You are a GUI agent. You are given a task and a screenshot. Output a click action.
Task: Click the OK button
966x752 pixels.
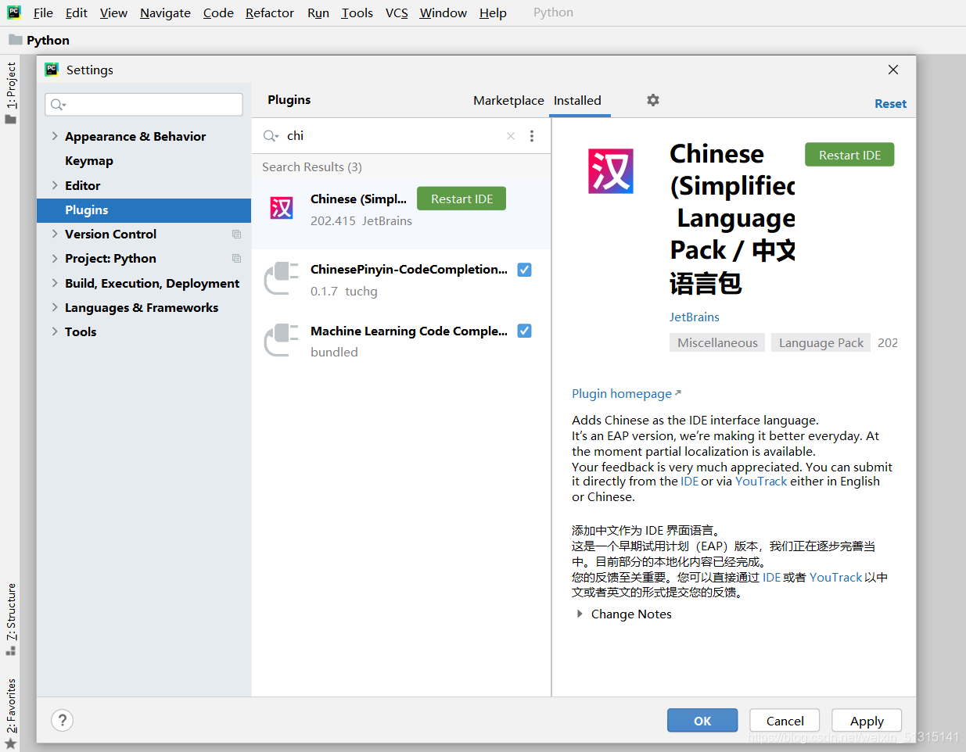click(702, 721)
